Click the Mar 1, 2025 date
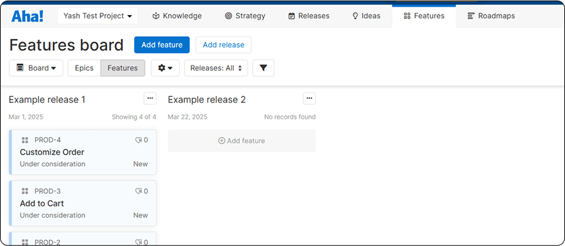Screen dimensions: 565x246 click(x=26, y=117)
